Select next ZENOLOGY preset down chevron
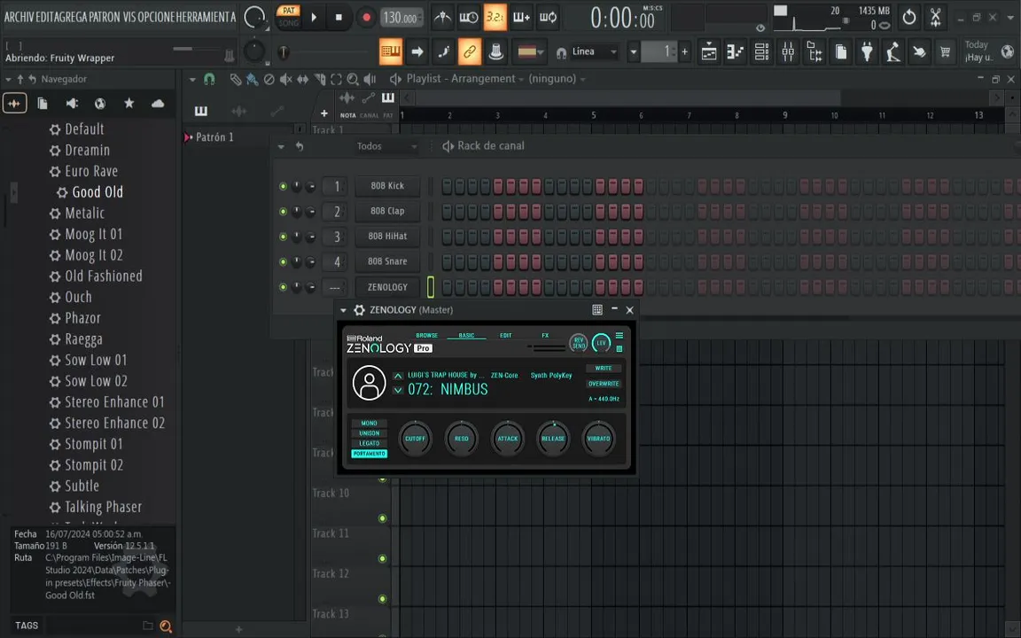 [398, 391]
